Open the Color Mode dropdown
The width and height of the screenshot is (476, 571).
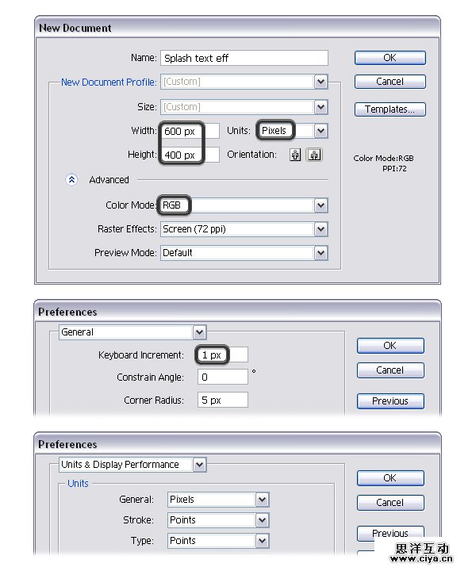click(x=321, y=205)
